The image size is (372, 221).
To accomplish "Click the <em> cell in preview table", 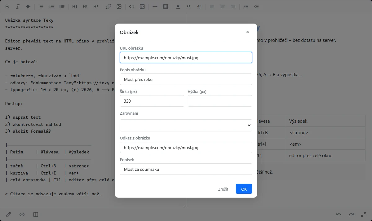I will coord(325,144).
